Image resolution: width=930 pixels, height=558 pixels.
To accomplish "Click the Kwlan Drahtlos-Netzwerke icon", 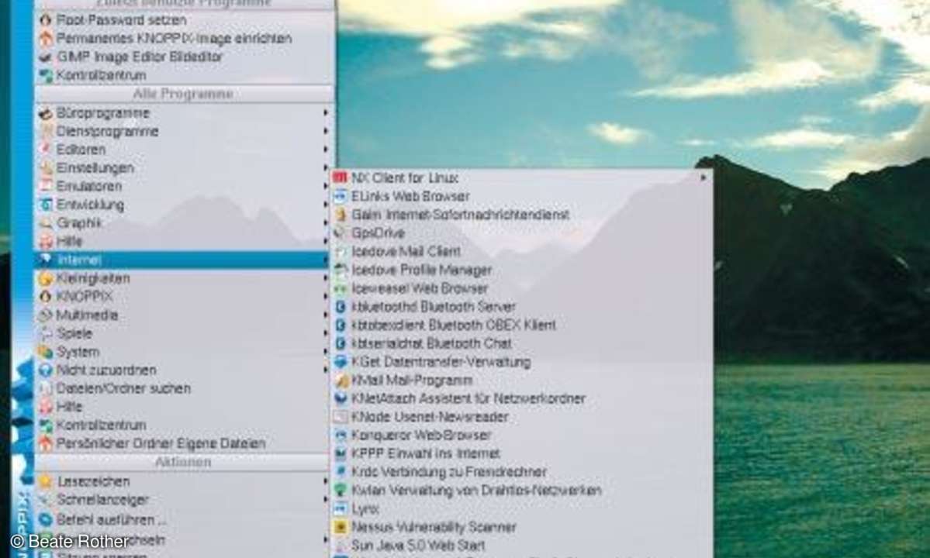I will pos(341,491).
